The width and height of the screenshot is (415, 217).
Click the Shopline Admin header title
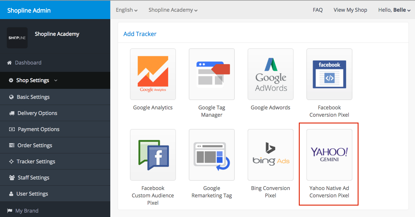29,11
